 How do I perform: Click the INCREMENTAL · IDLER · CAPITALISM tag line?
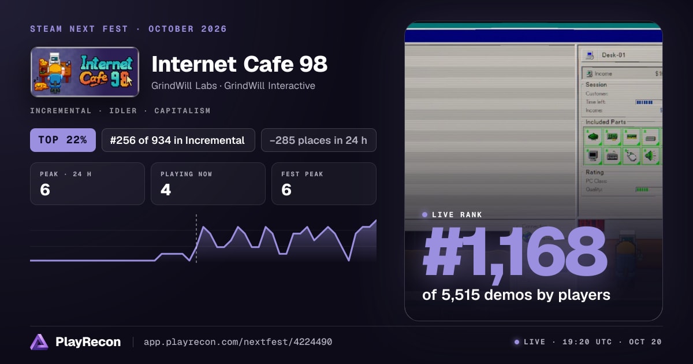tap(120, 110)
